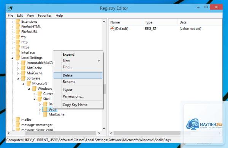
Task: Click values pane scroll left arrow
Action: pos(111,133)
